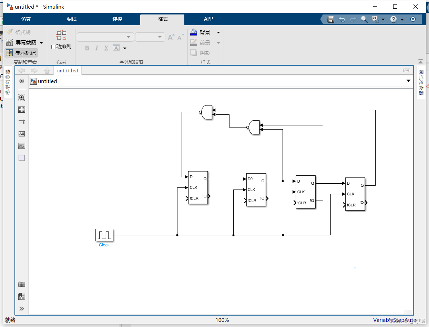This screenshot has width=429, height=327.
Task: Toggle sample time display arrows icon
Action: coord(22,122)
